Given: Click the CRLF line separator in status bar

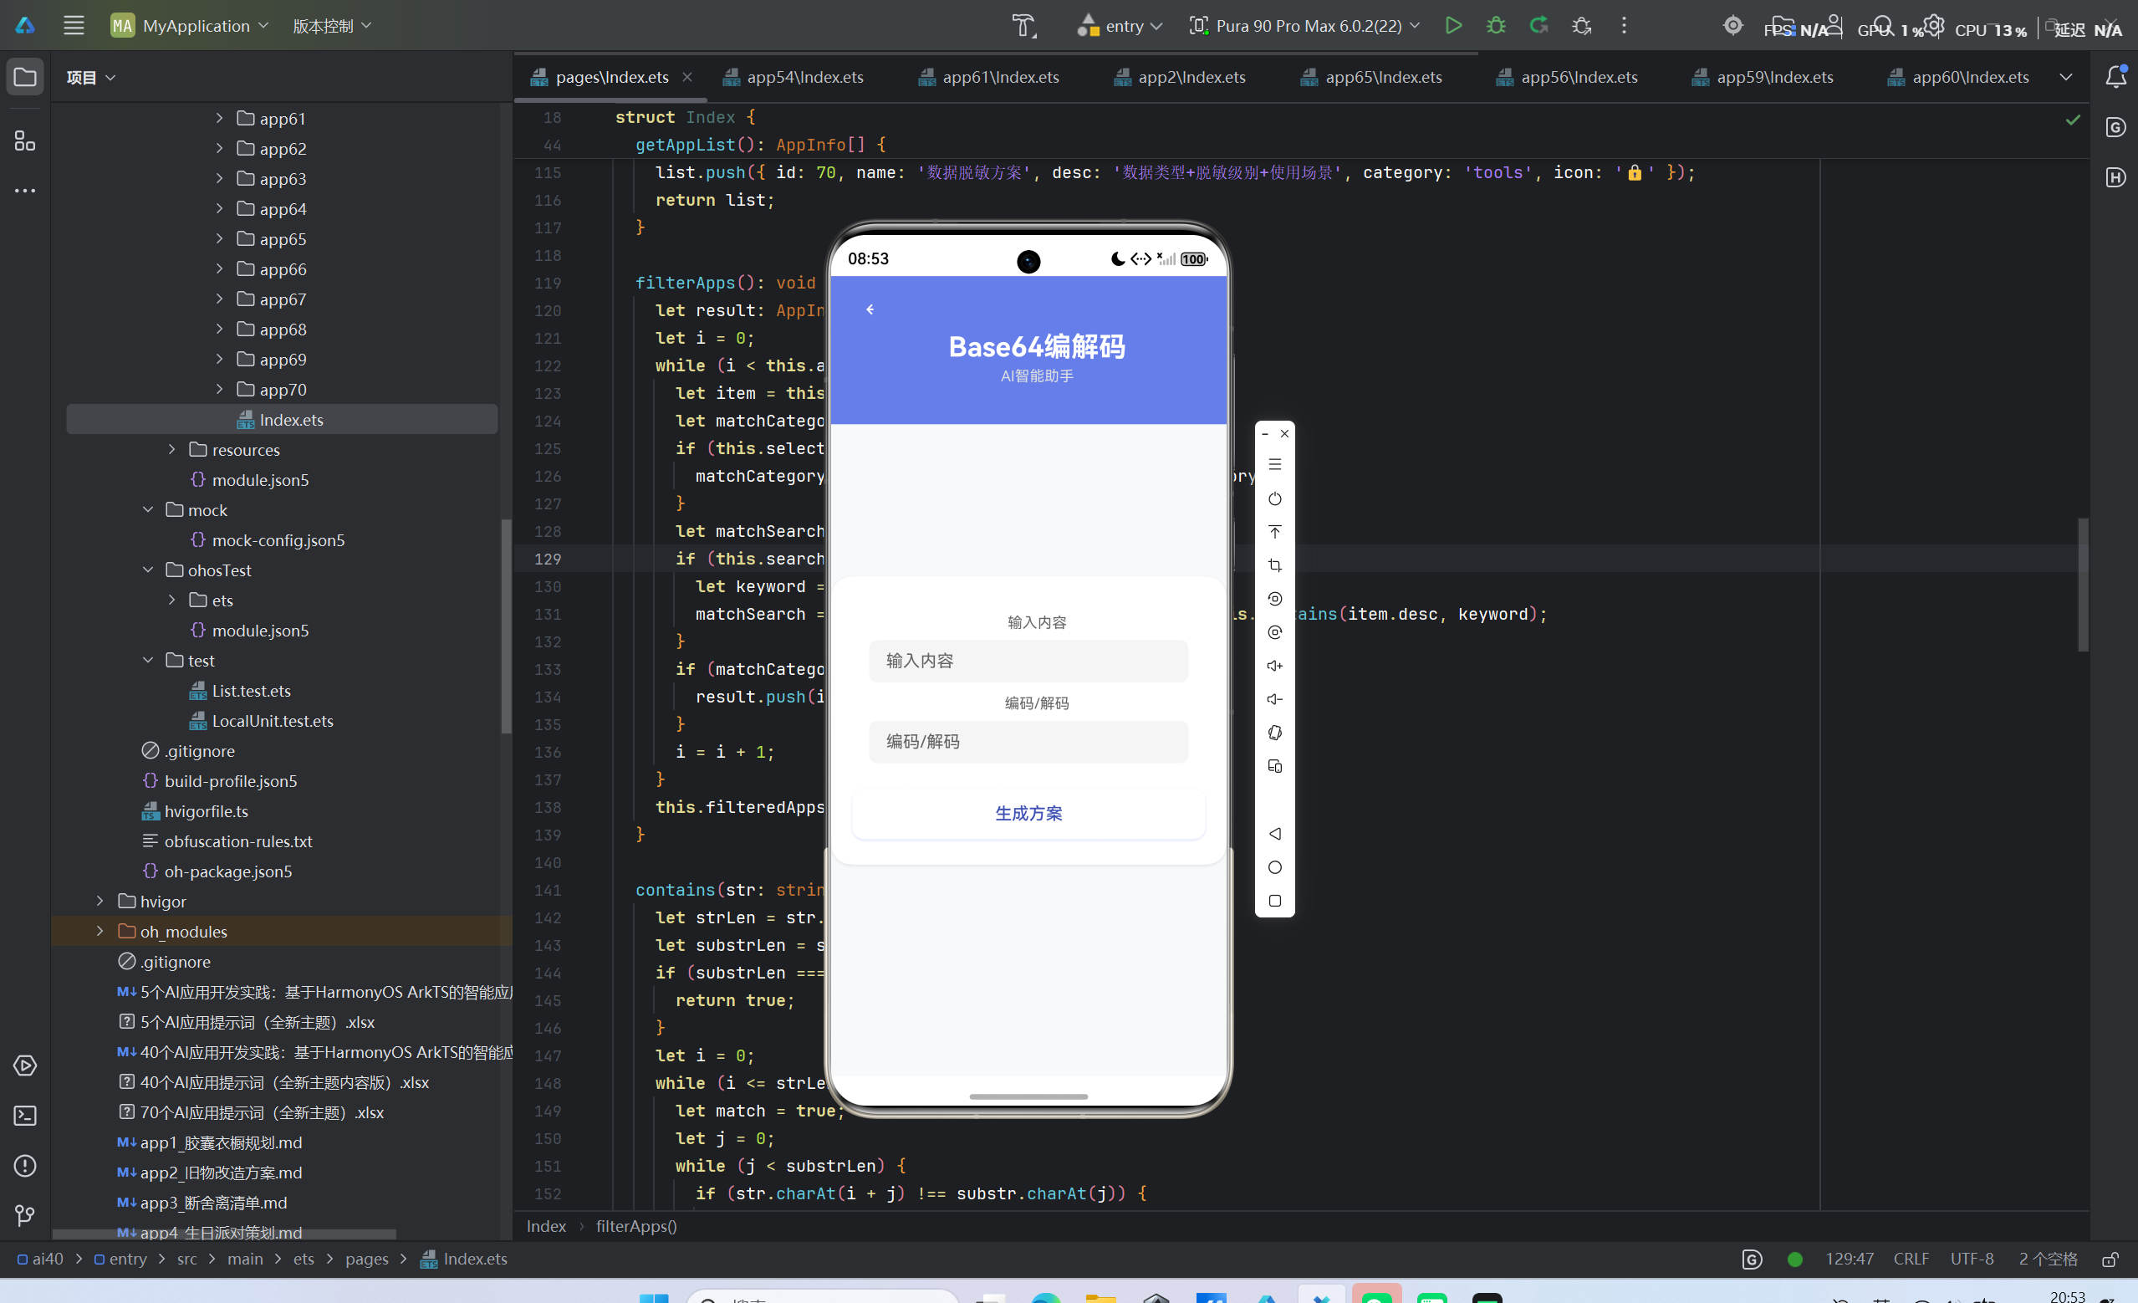Looking at the screenshot, I should pos(1911,1260).
